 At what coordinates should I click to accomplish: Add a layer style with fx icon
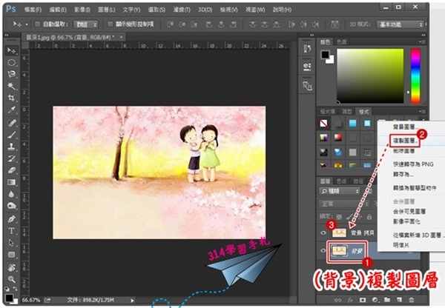(x=350, y=300)
